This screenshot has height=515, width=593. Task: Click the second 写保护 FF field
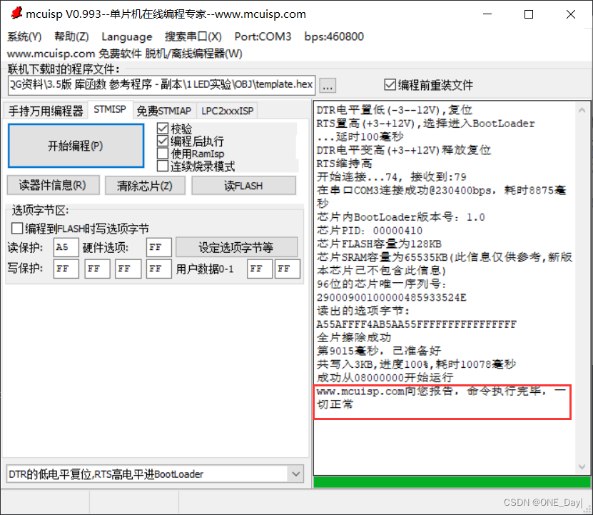click(x=97, y=269)
